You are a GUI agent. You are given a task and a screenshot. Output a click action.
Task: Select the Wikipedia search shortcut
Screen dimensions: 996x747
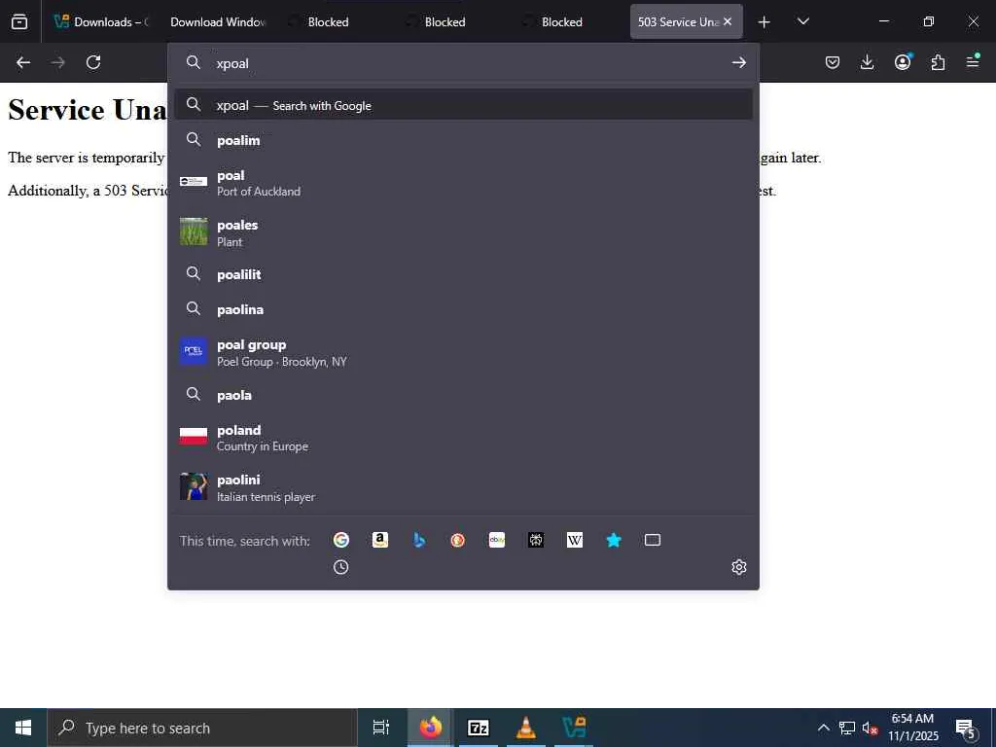574,540
